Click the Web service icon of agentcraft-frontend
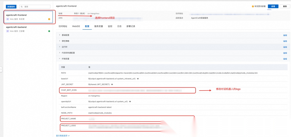The image size is (291, 137). point(8,19)
